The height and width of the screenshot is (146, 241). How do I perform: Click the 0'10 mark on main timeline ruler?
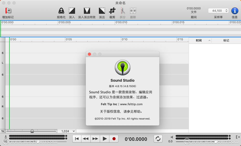[124, 39]
